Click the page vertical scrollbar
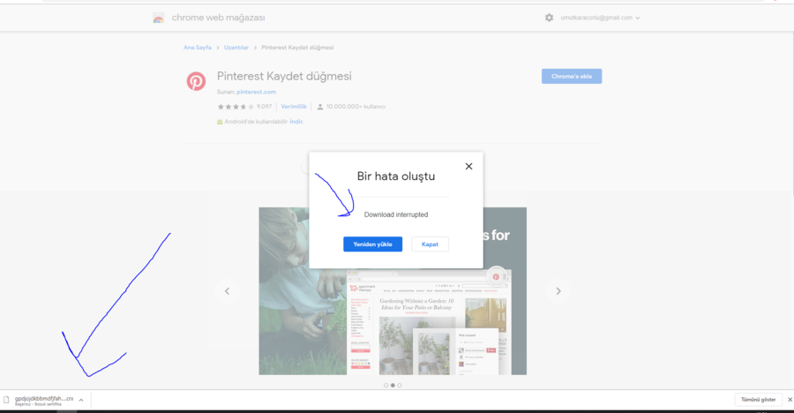 [x=791, y=115]
